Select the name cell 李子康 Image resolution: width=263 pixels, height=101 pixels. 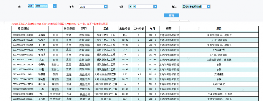[42, 84]
